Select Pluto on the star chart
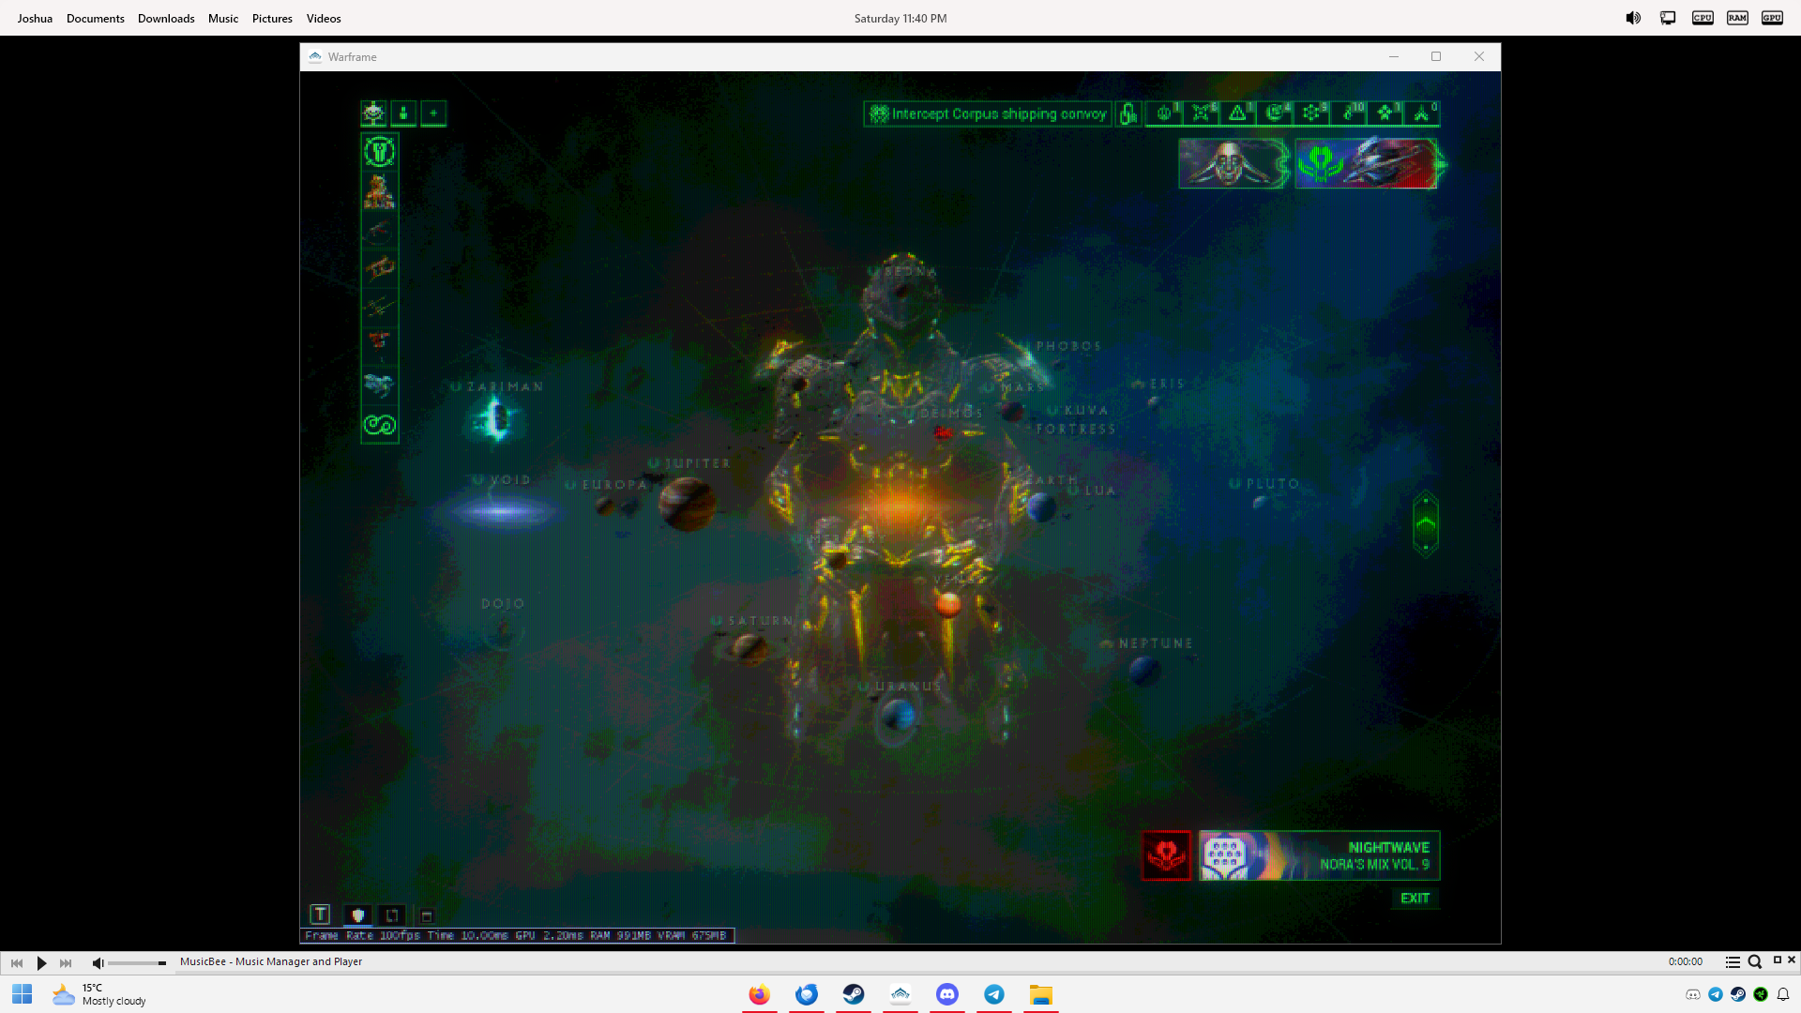This screenshot has width=1801, height=1013. coord(1260,503)
